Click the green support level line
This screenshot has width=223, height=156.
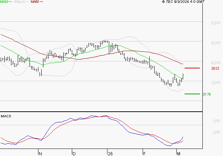click(x=192, y=94)
